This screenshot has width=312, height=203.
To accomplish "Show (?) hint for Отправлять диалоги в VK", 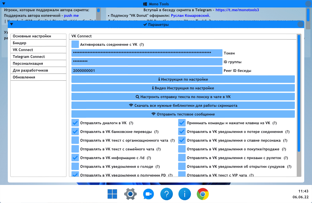I will click(131, 123).
